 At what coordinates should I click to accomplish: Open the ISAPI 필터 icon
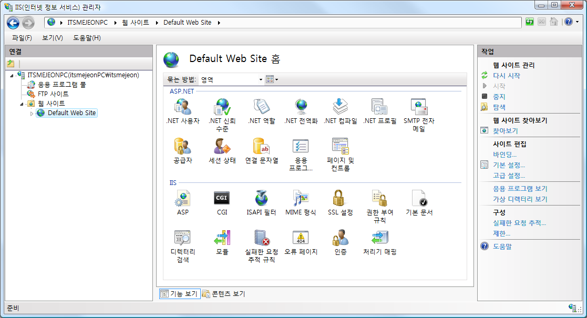(261, 199)
